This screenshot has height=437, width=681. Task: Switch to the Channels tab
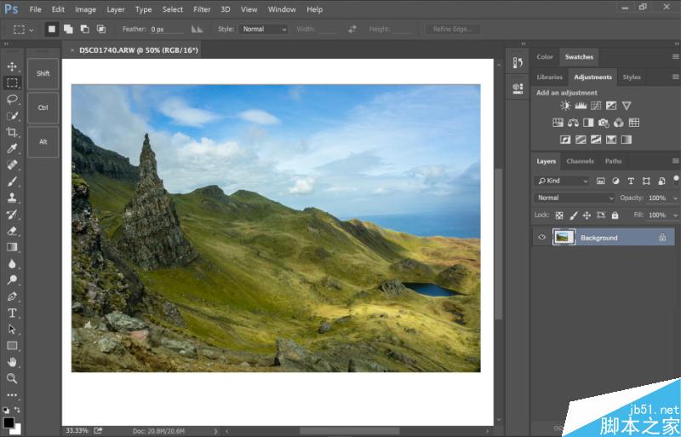coord(580,161)
